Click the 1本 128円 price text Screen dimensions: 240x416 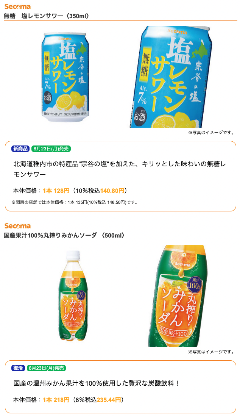[56, 191]
